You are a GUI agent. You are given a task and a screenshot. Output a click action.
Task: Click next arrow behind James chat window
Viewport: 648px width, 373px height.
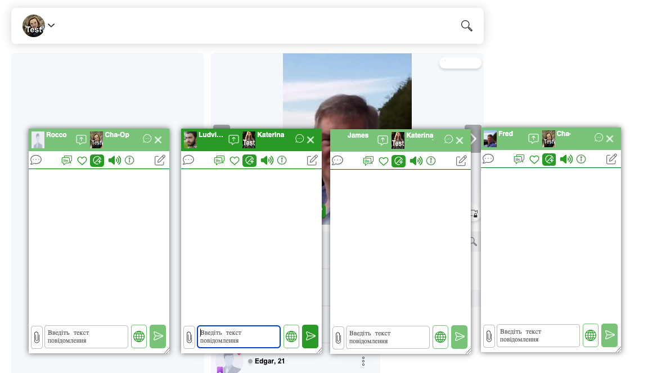pyautogui.click(x=474, y=139)
